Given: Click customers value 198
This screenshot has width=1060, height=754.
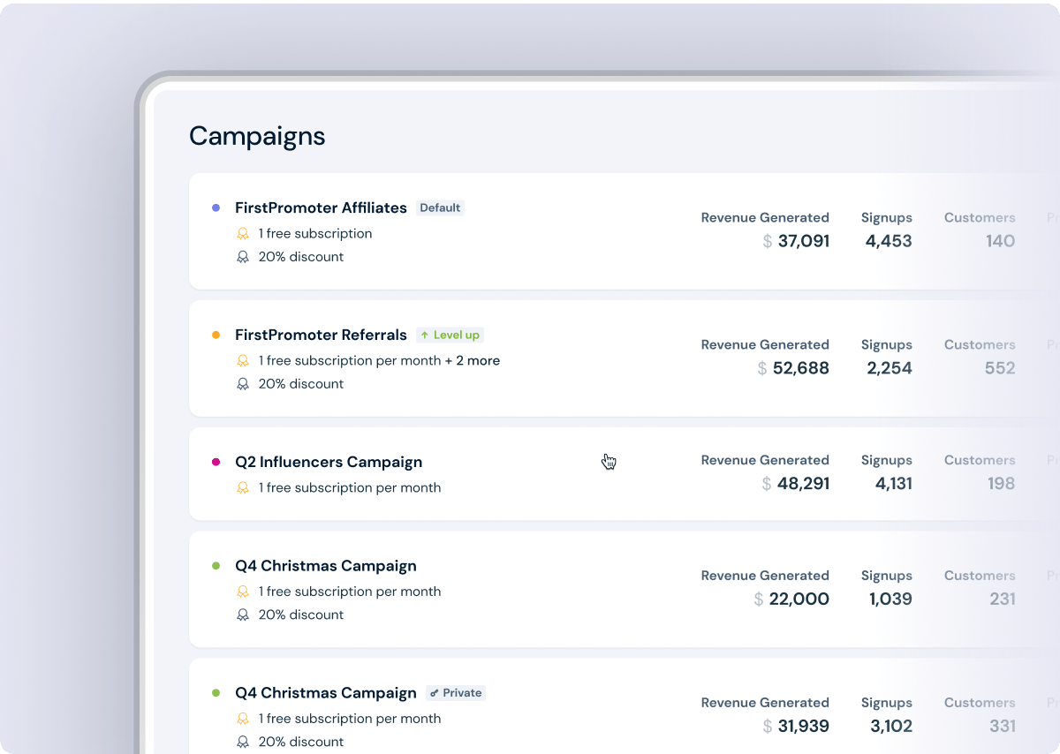Looking at the screenshot, I should (x=1002, y=484).
